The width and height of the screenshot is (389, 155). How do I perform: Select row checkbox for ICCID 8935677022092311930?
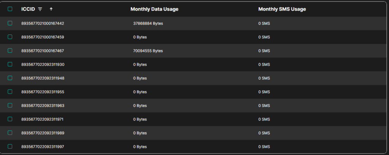10,64
